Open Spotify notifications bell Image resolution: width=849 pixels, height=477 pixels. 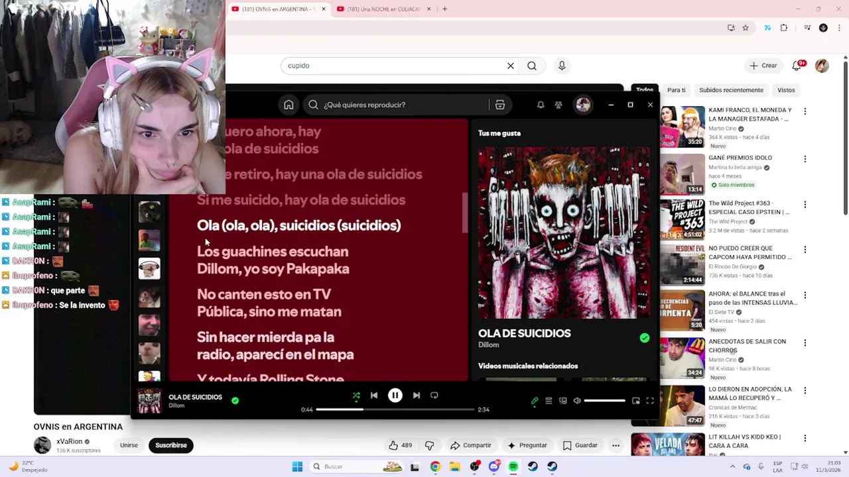point(541,105)
